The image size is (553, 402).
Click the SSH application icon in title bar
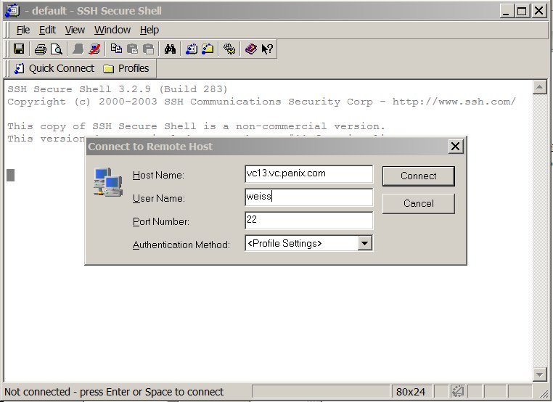[12, 11]
